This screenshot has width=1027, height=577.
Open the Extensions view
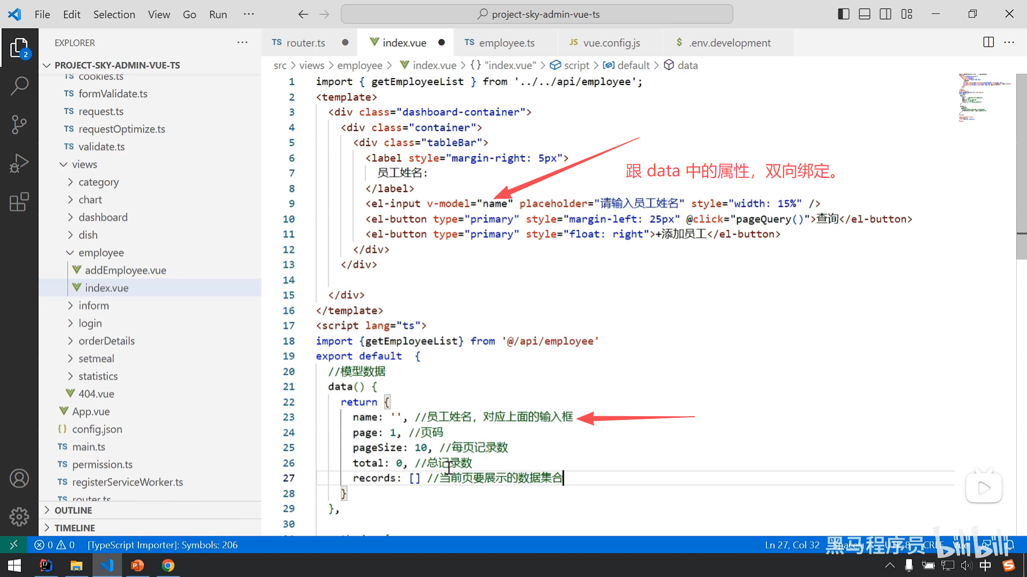19,202
